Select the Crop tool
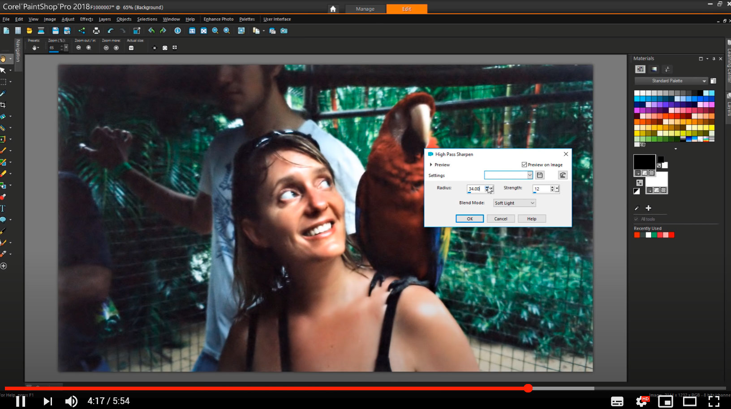731x409 pixels. 4,103
